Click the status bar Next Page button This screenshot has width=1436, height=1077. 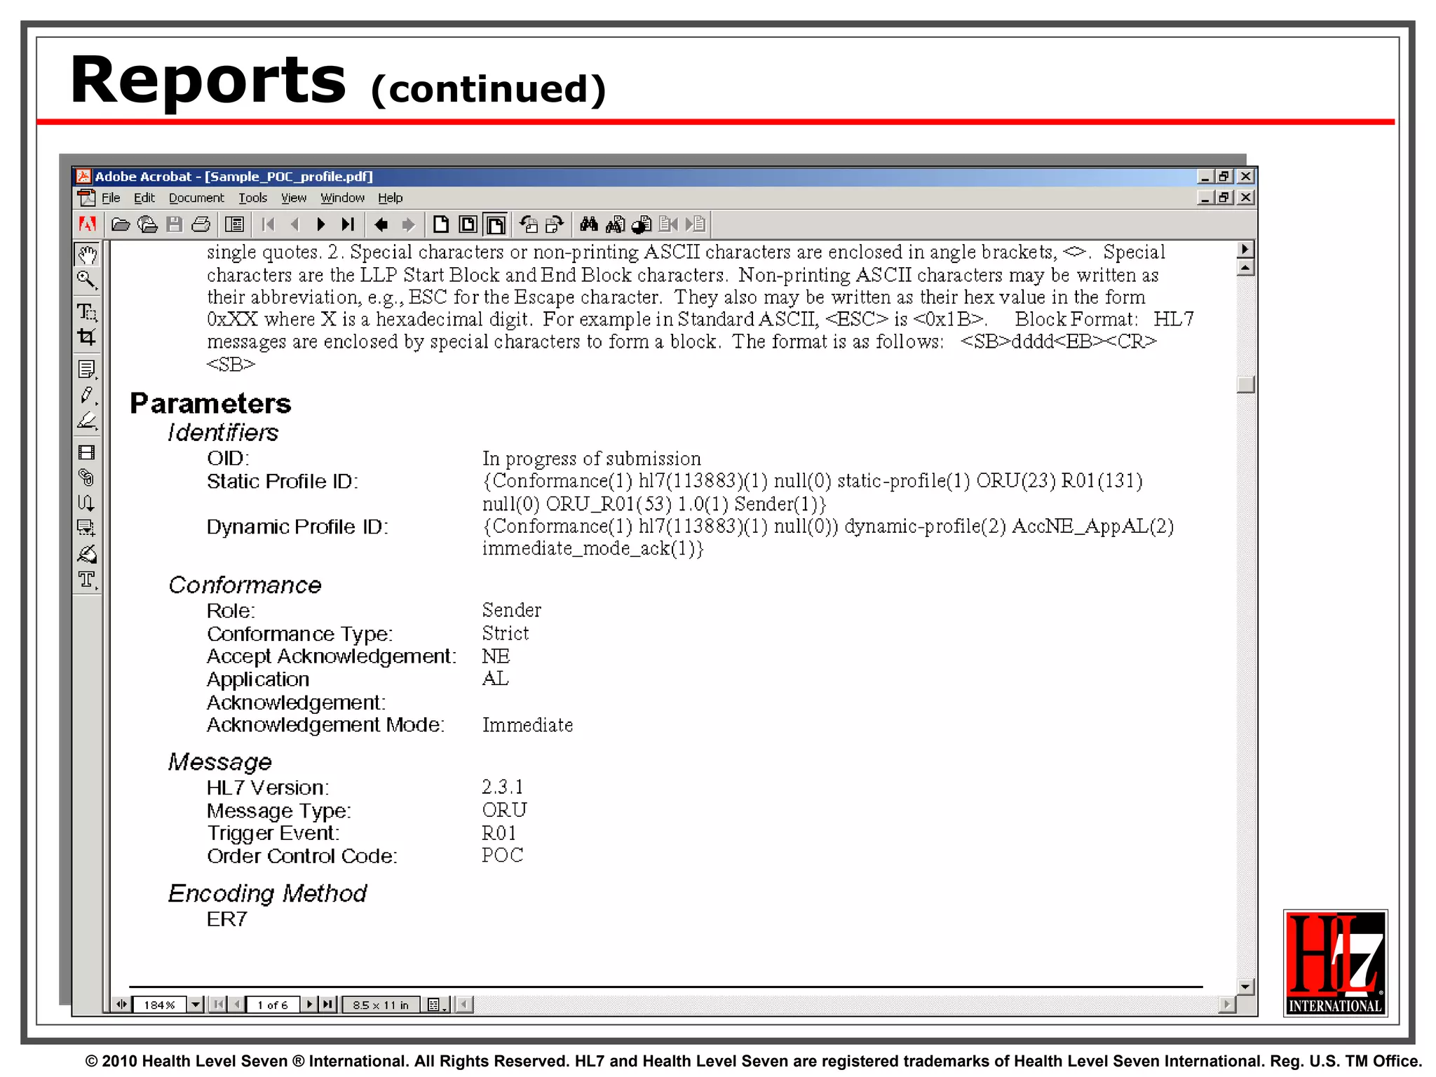[x=309, y=1004]
